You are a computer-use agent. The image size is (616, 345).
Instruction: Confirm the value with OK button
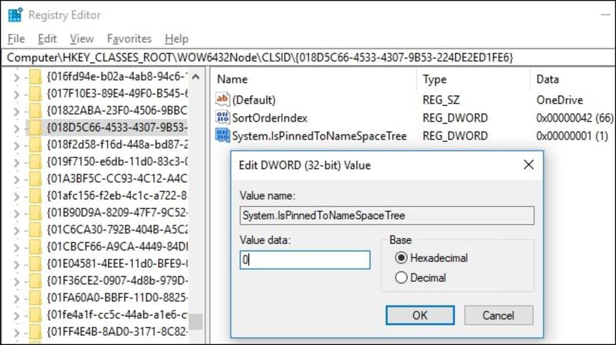click(x=420, y=315)
